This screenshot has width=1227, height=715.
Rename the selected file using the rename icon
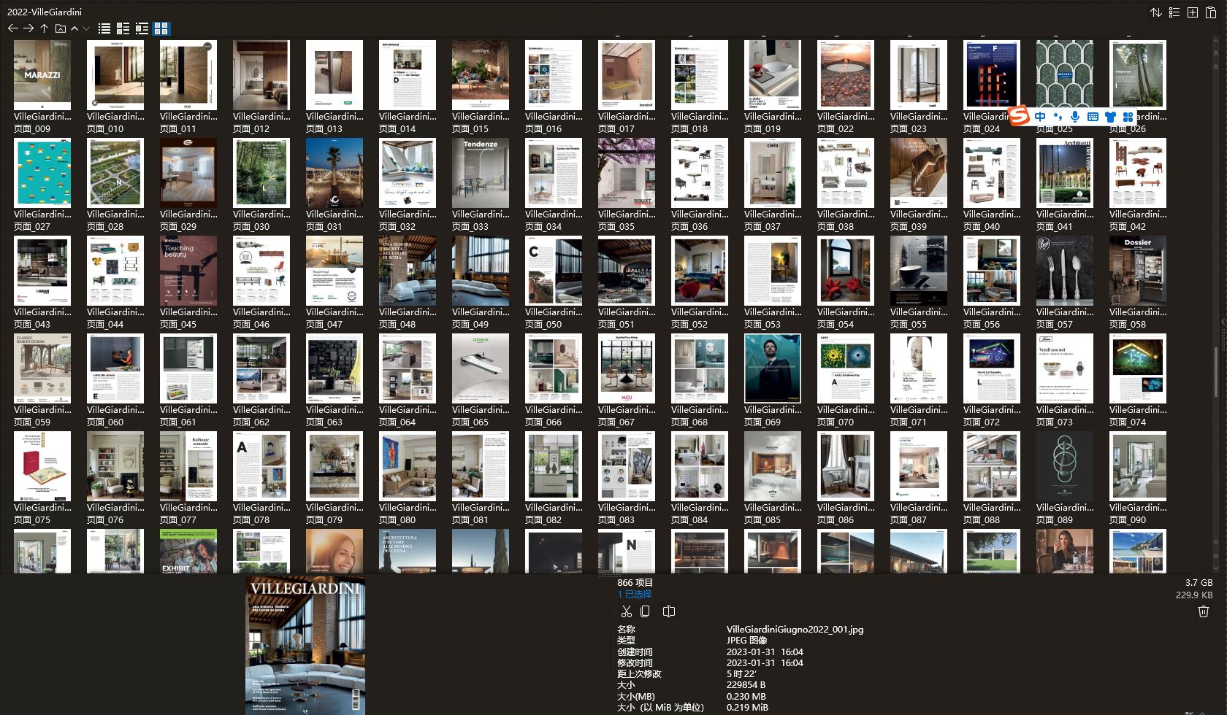click(x=668, y=611)
